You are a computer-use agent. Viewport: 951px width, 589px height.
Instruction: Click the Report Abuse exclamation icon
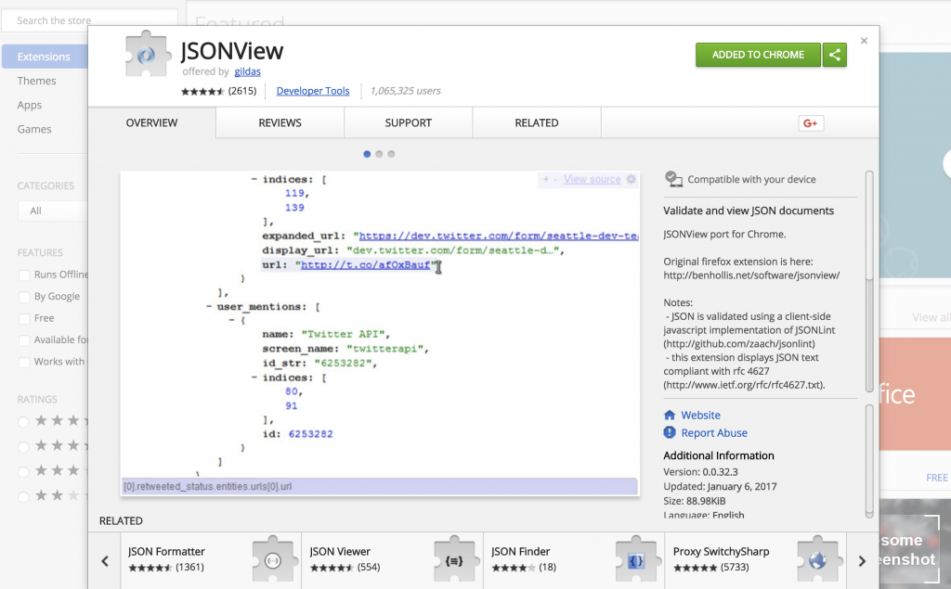click(x=669, y=432)
